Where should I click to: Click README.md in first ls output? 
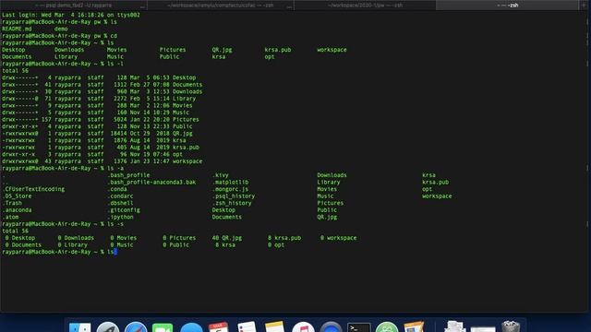tap(17, 29)
